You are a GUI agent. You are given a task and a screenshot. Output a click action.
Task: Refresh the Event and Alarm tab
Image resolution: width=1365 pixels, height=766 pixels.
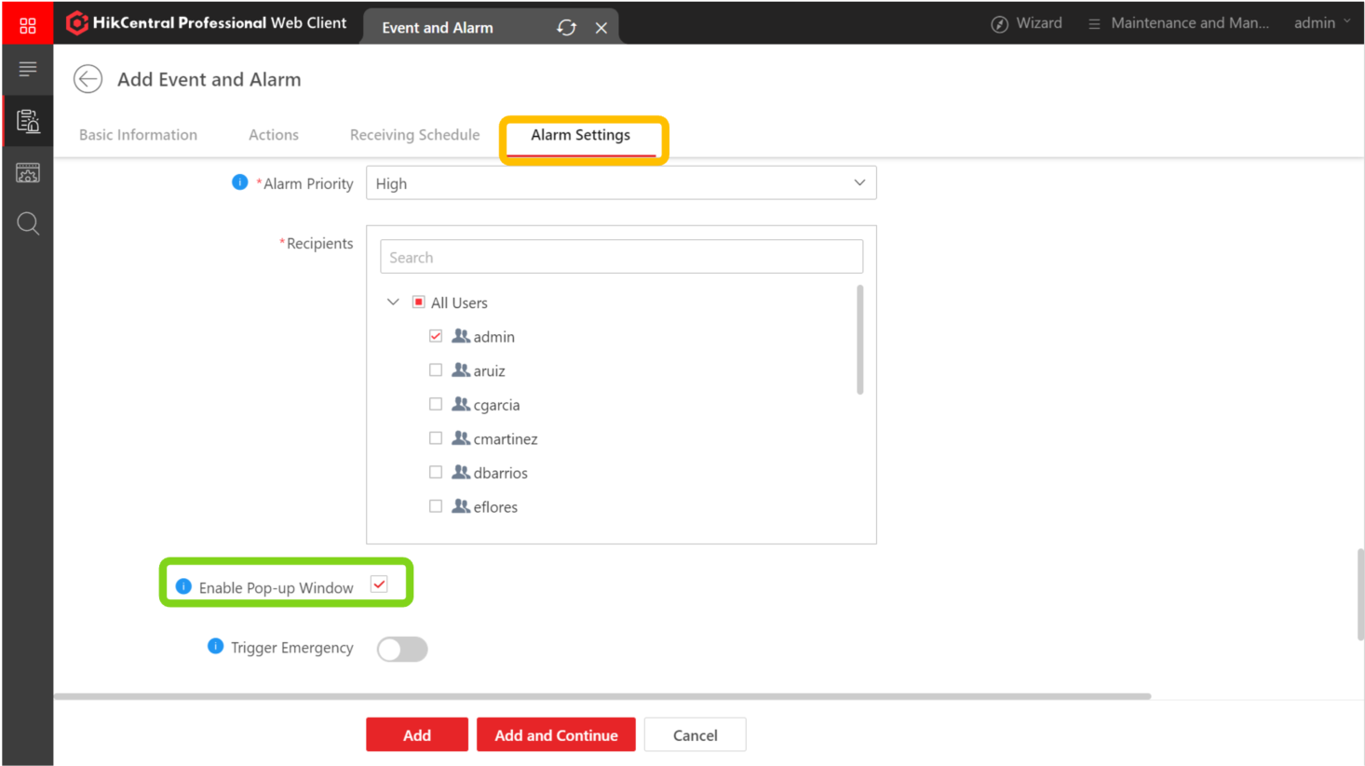[x=566, y=28]
